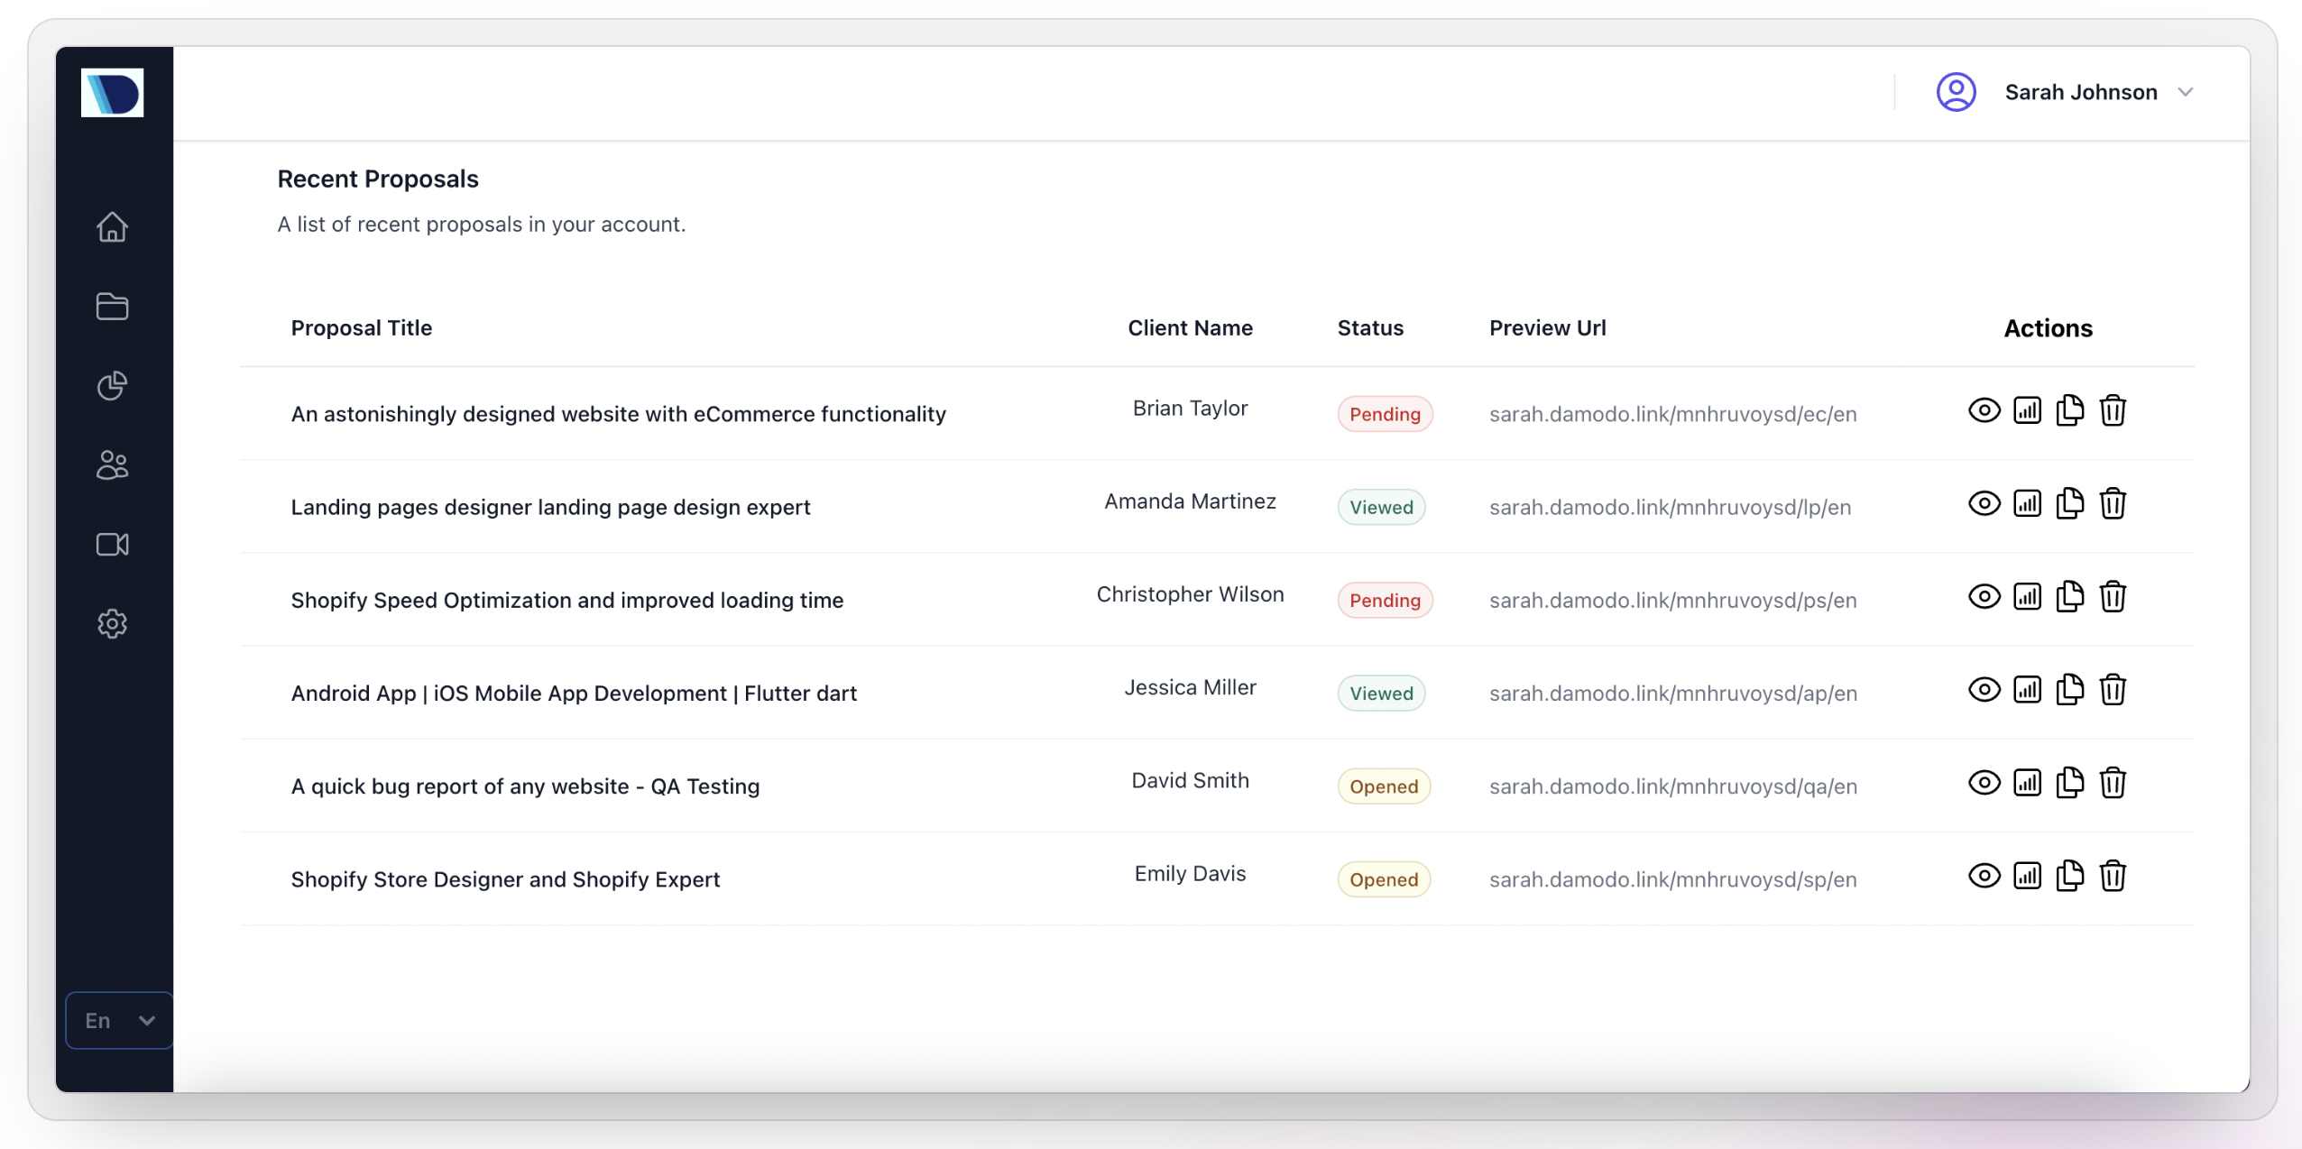The height and width of the screenshot is (1149, 2302).
Task: Expand the Sarah Johnson account chevron
Action: pos(2186,92)
